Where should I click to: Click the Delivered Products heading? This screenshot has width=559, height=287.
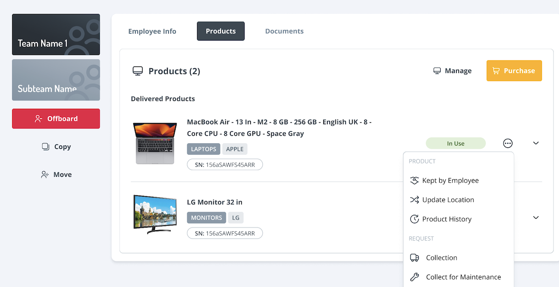(163, 99)
